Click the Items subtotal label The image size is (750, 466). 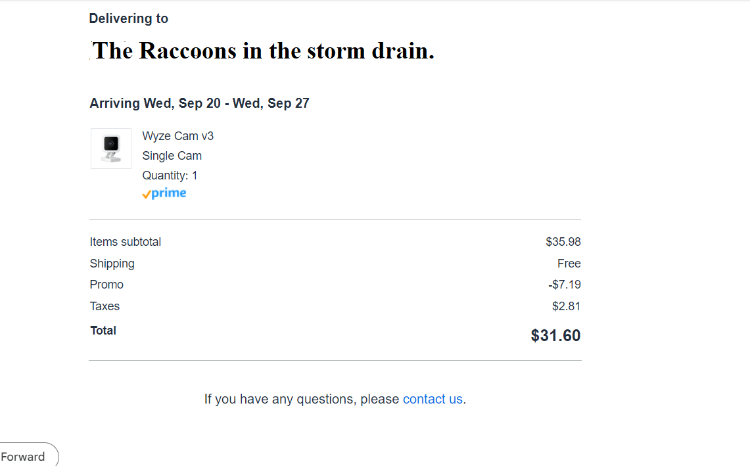(125, 242)
